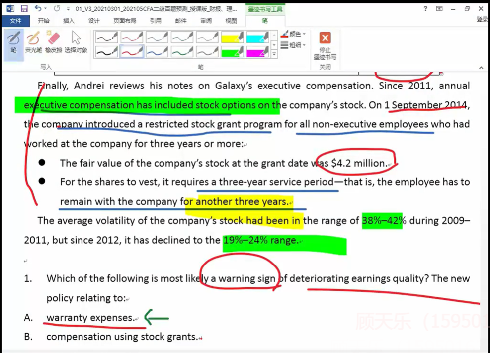Open the 文件 File menu
Viewport: 490px width, 353px height.
click(16, 21)
